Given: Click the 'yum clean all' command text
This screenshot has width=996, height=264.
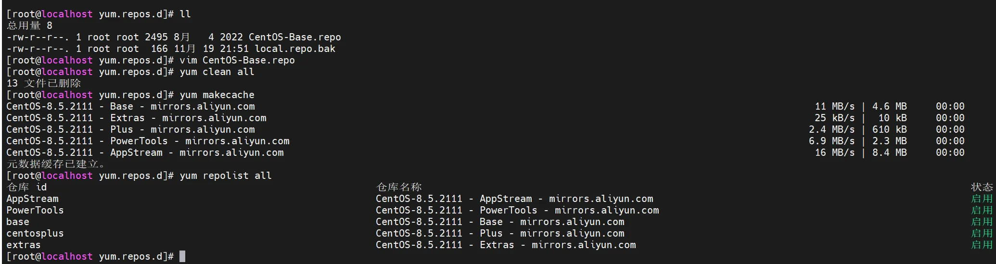Looking at the screenshot, I should tap(217, 72).
